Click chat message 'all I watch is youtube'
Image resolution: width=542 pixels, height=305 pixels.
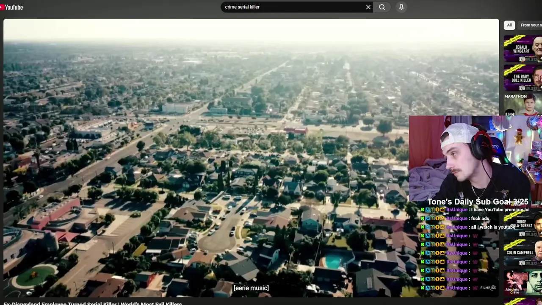pos(493,227)
